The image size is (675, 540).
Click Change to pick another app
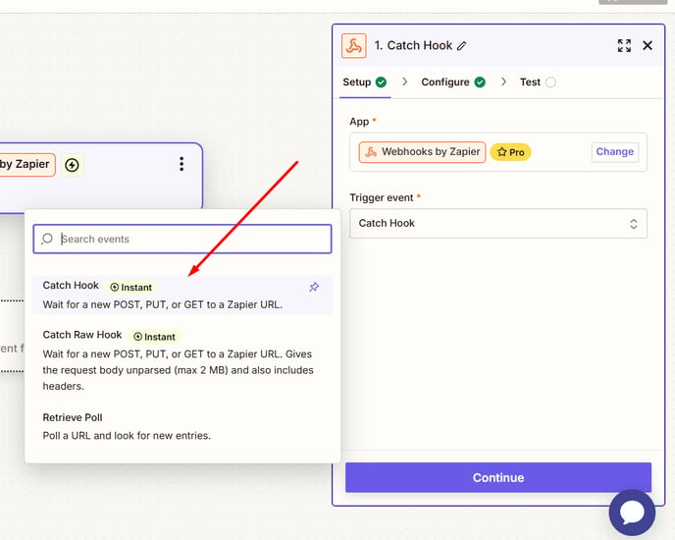point(614,152)
